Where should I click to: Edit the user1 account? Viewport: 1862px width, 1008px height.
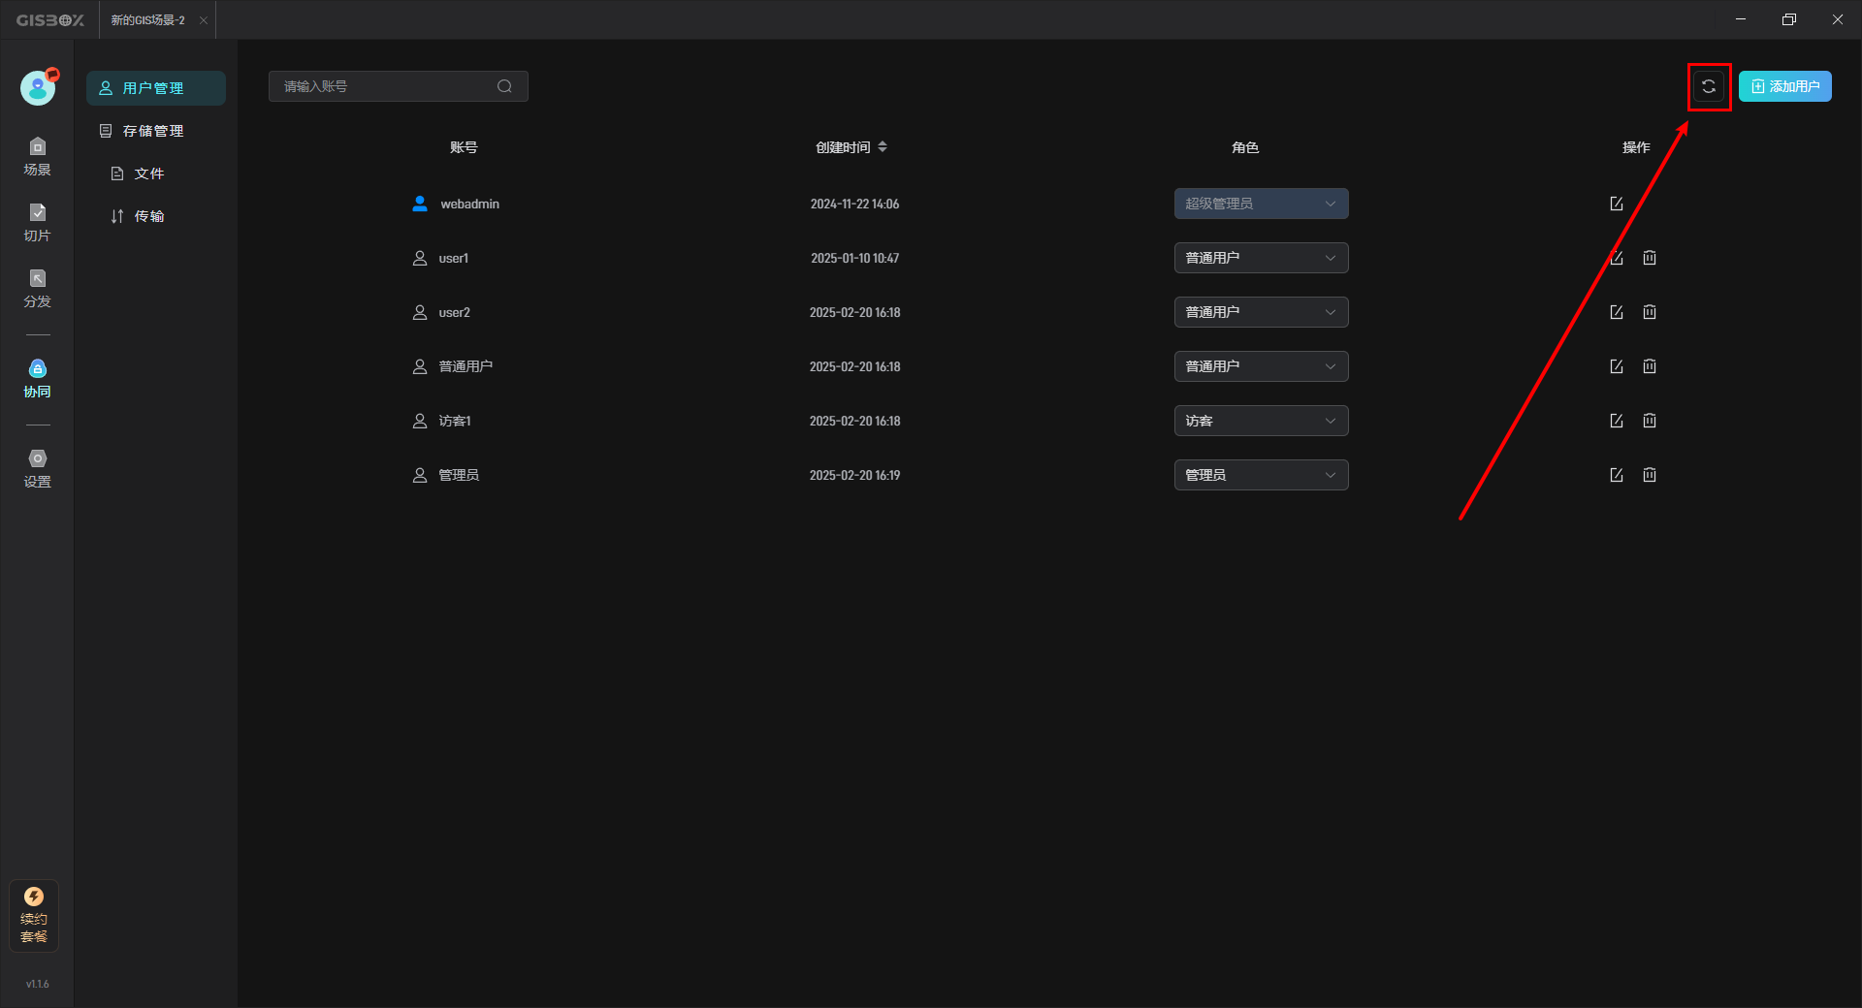[x=1617, y=258]
